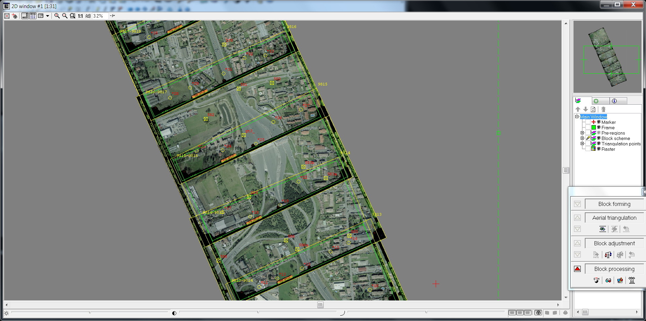Viewport: 646px width, 321px height.
Task: Expand the Pre-regions layer node
Action: pyautogui.click(x=582, y=133)
